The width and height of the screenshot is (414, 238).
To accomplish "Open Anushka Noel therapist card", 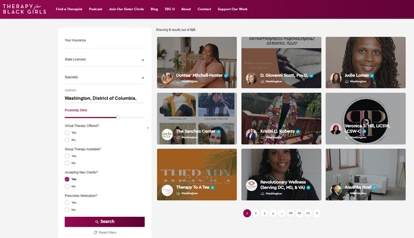I will [365, 174].
